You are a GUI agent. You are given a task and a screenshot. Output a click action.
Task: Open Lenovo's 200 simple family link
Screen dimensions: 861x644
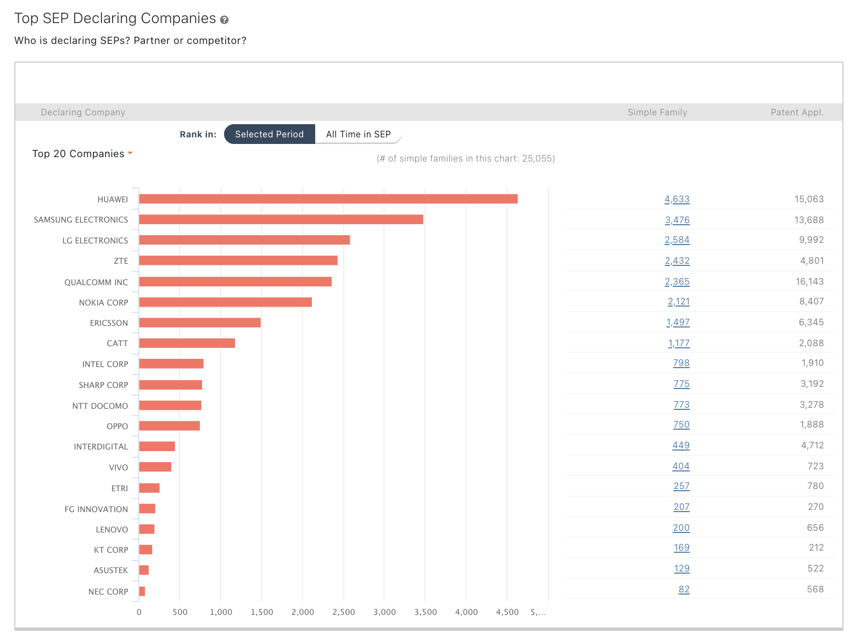click(x=681, y=528)
